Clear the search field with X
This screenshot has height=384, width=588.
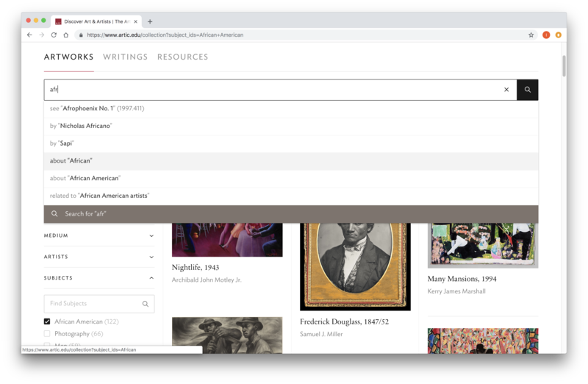click(x=506, y=90)
